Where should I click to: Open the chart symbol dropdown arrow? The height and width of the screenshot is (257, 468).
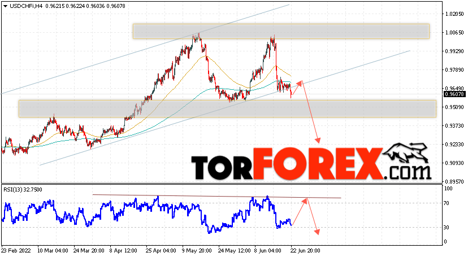5,6
